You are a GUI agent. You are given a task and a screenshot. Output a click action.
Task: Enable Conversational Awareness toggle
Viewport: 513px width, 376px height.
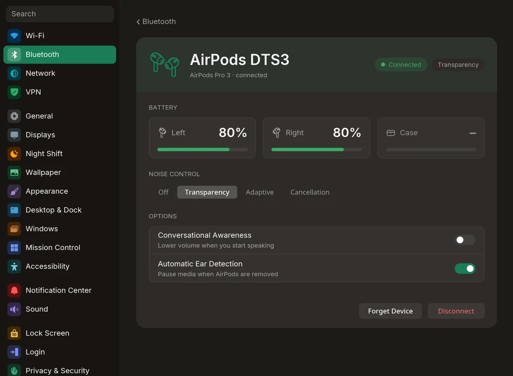(x=464, y=240)
